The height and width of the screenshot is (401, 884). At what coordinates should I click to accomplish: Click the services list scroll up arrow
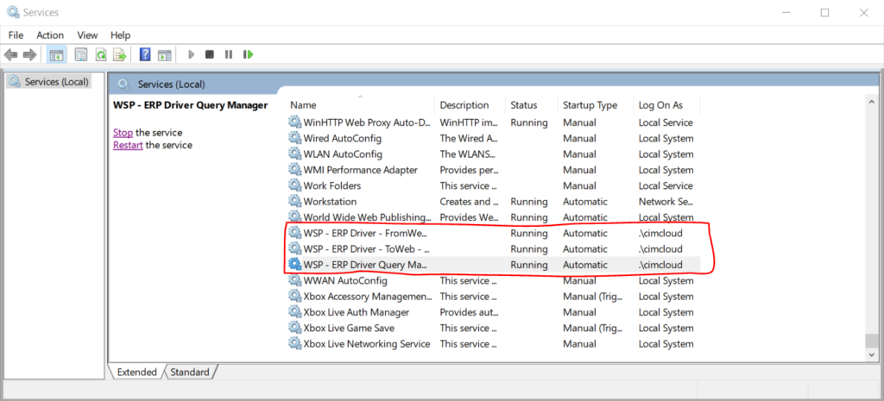(872, 100)
